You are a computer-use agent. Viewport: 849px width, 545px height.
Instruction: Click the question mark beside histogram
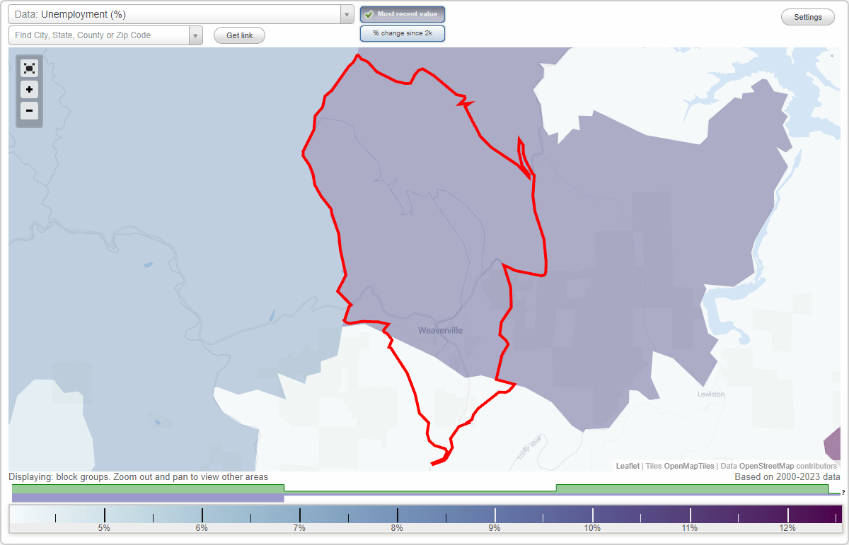(x=843, y=493)
